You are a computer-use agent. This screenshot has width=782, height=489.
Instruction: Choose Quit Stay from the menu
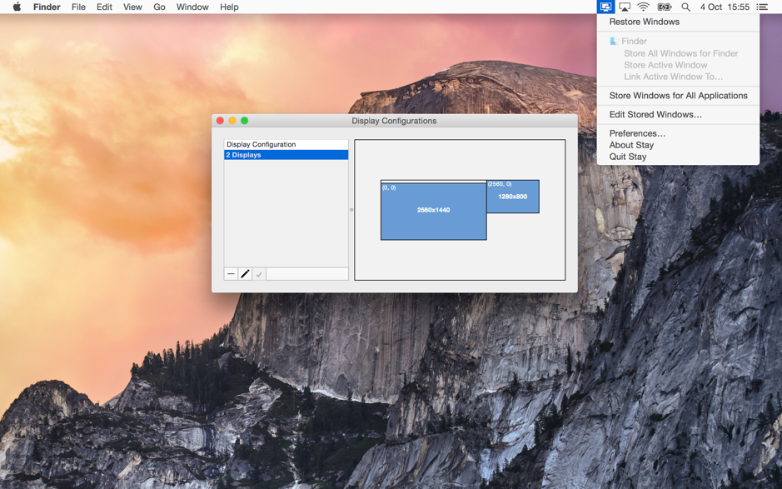[627, 157]
